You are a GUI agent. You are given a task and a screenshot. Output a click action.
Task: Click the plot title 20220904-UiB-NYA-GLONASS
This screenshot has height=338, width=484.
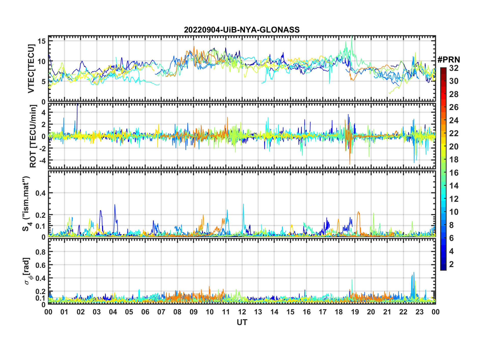[242, 30]
